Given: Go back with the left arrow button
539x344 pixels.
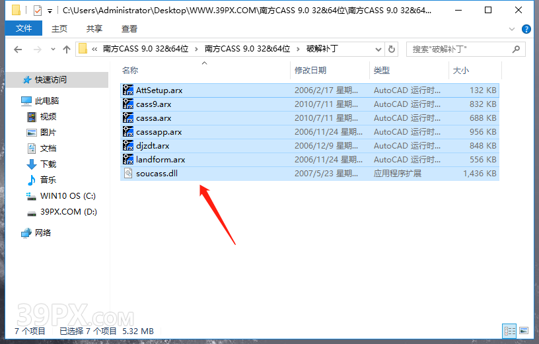Looking at the screenshot, I should pyautogui.click(x=18, y=50).
